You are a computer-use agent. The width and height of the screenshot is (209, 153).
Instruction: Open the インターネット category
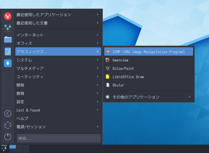coord(58,35)
